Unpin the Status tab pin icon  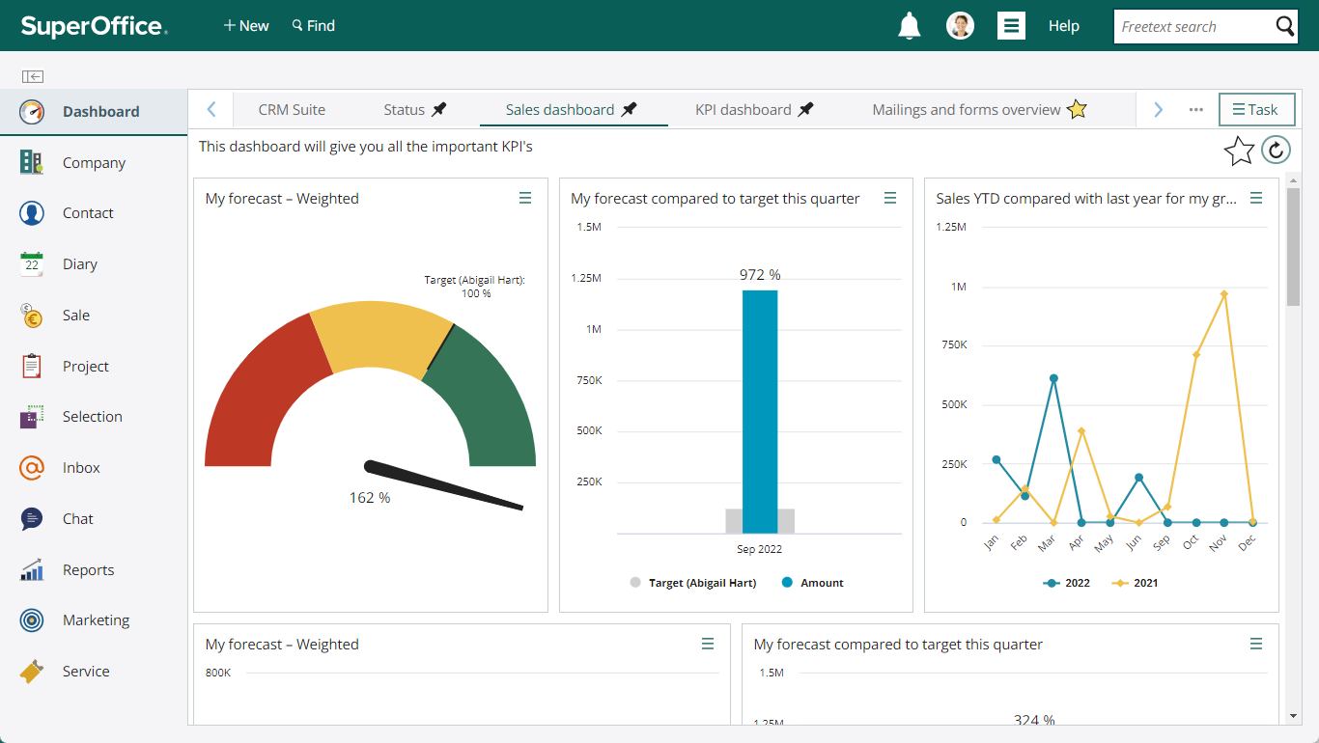point(439,110)
